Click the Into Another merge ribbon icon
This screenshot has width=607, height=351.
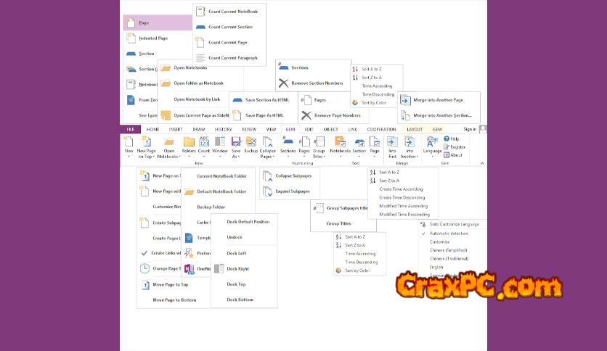coord(410,142)
